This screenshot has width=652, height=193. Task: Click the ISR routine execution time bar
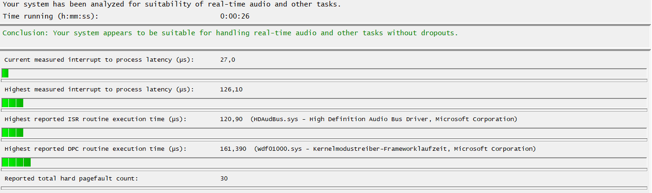(x=324, y=133)
